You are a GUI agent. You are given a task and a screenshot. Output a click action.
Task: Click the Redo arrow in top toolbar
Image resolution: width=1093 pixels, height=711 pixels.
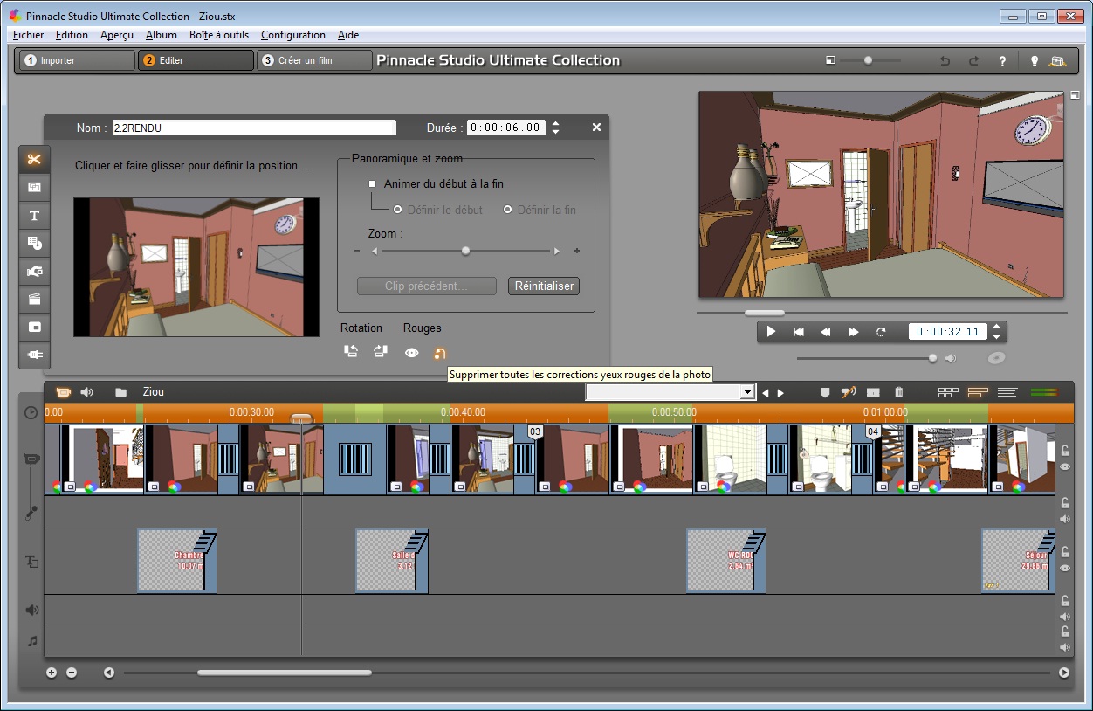(973, 61)
